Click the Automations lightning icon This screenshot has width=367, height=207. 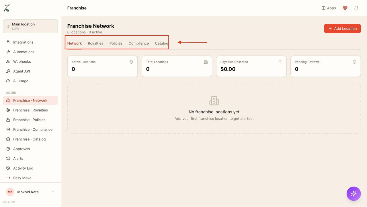pyautogui.click(x=8, y=52)
